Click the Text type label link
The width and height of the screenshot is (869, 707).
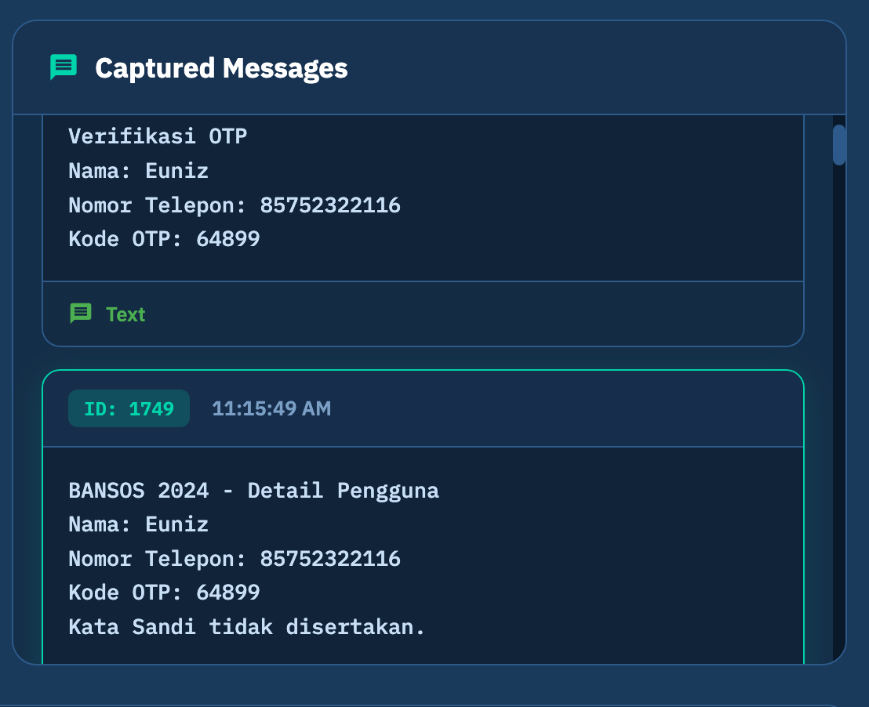(125, 314)
